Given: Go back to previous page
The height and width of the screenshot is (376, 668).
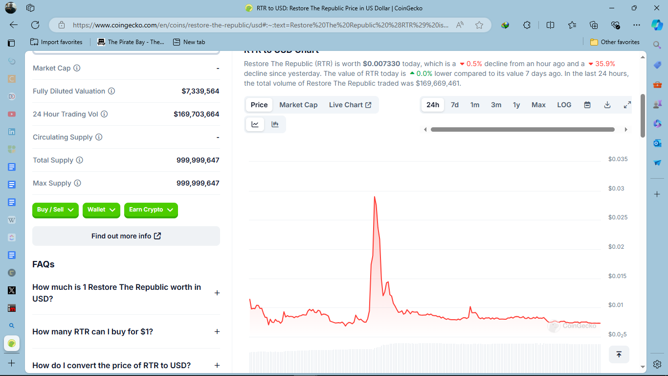Looking at the screenshot, I should click(14, 25).
